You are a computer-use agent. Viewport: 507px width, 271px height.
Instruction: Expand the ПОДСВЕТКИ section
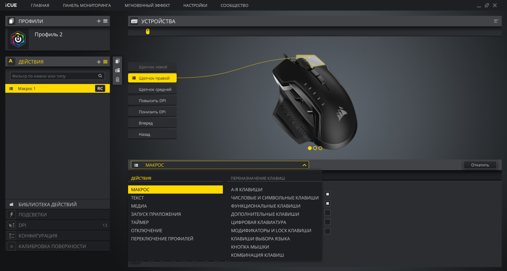click(32, 215)
